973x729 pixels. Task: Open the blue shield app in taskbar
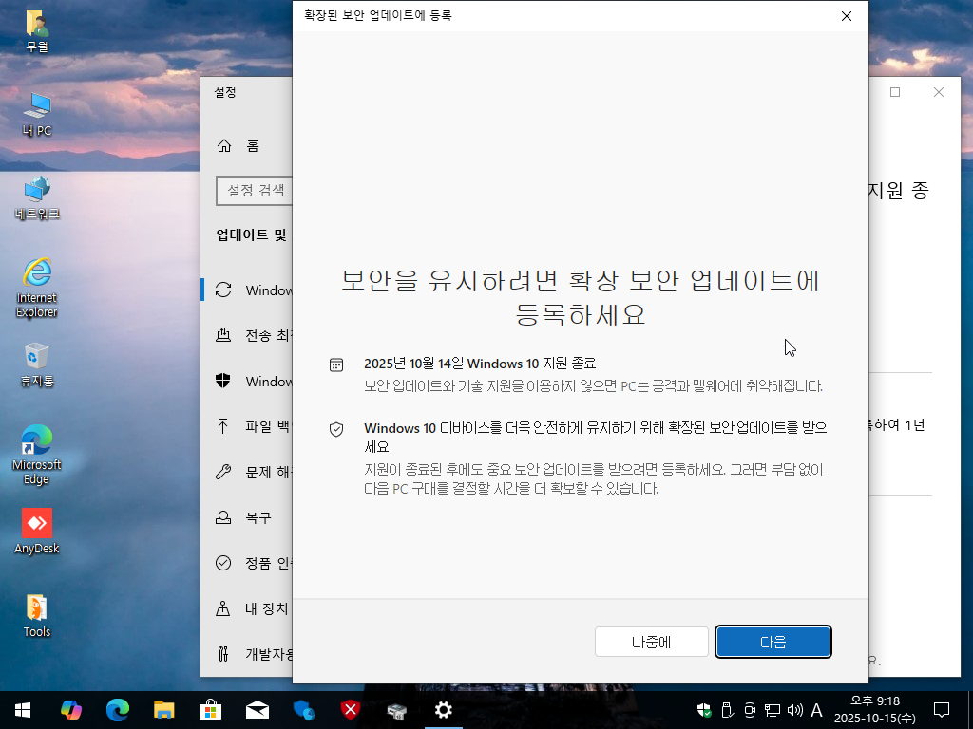click(x=303, y=710)
